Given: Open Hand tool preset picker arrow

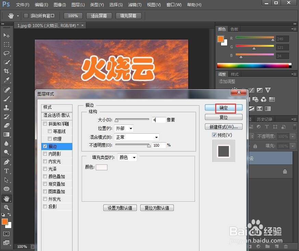Looking at the screenshot, I should [18, 16].
